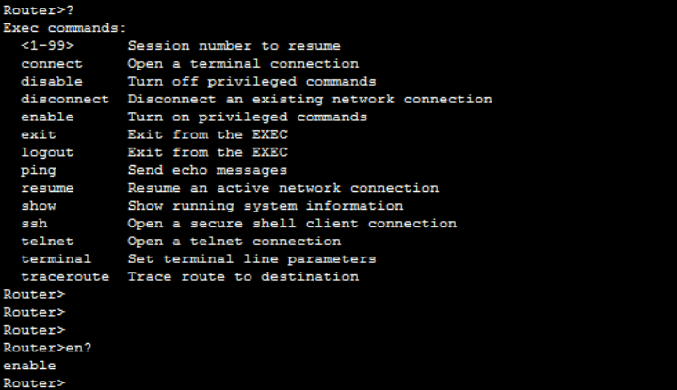677x390 pixels.
Task: Click the "telnet" command name
Action: [47, 242]
